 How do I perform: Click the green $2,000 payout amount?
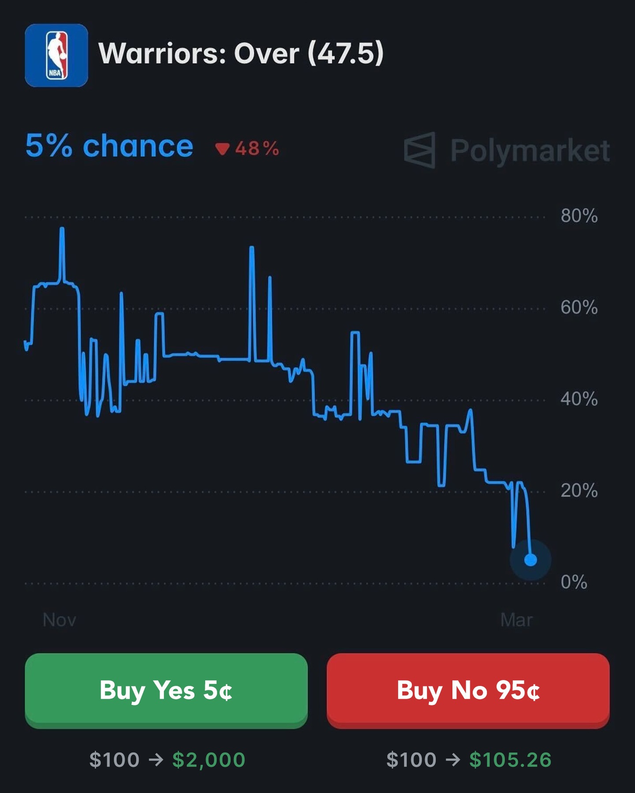[209, 760]
